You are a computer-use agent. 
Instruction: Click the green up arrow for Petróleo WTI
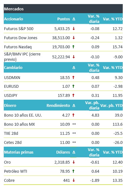point(73,171)
